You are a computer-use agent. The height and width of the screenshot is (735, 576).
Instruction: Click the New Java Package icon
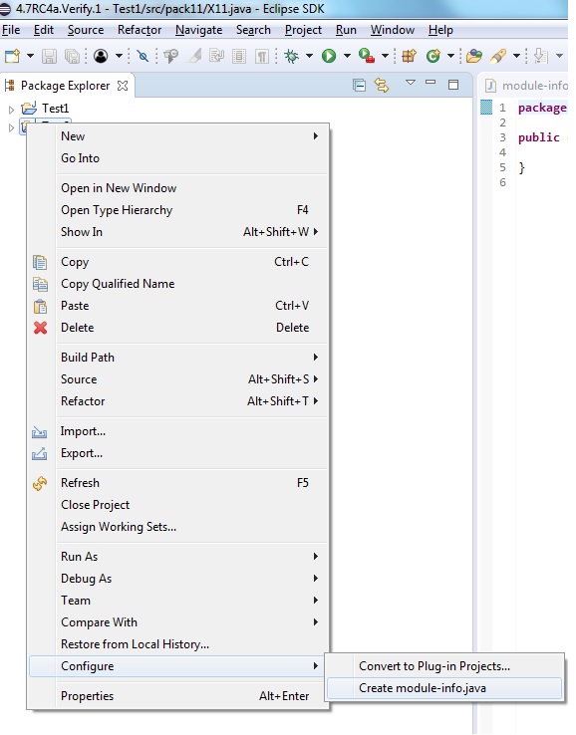(x=409, y=56)
